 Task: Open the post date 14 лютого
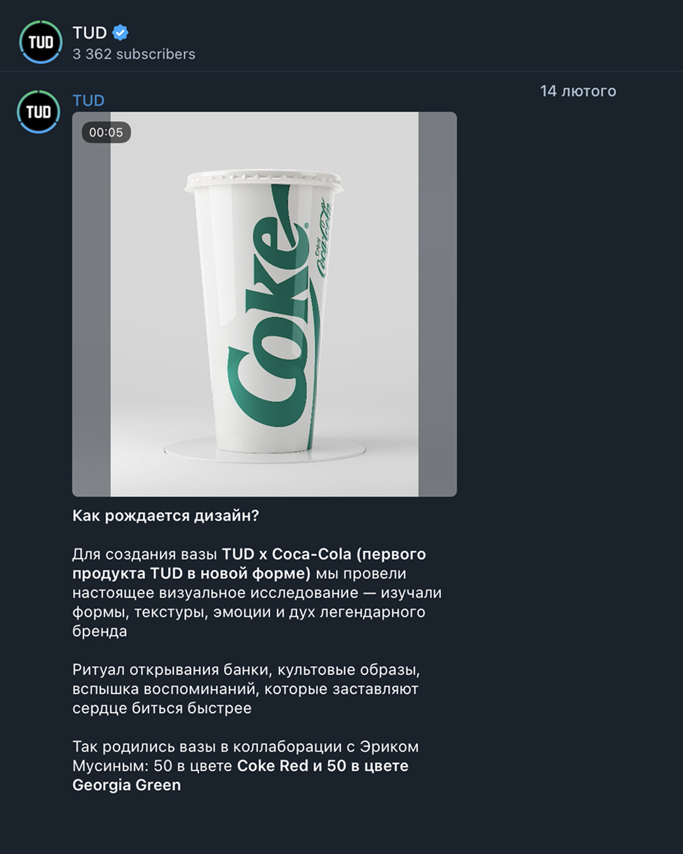pyautogui.click(x=578, y=91)
